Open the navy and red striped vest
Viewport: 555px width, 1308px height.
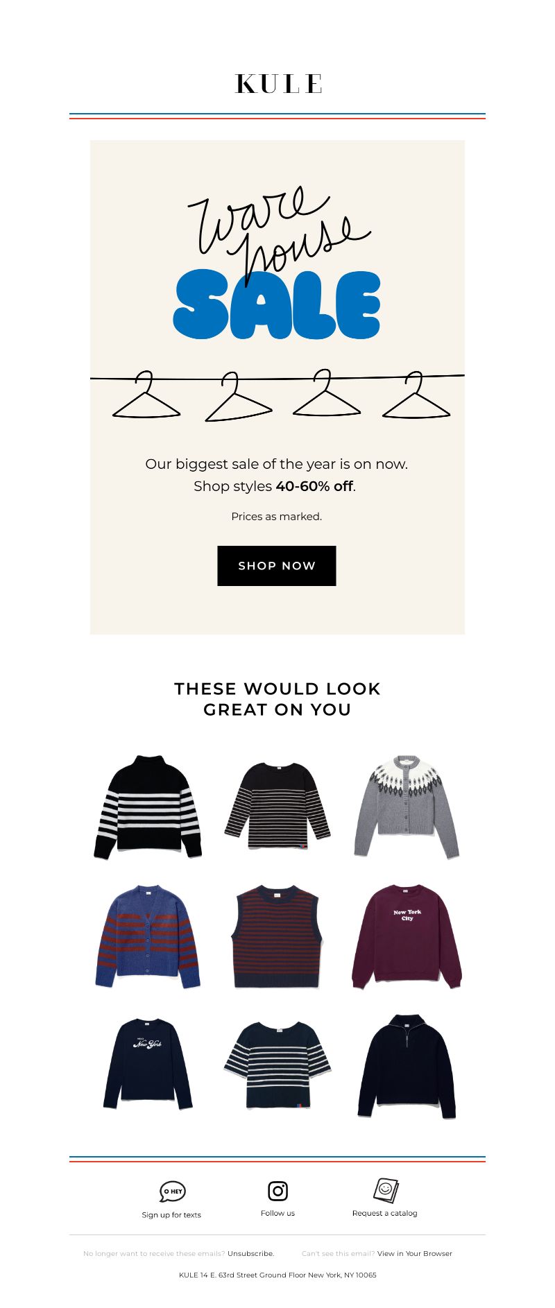(x=277, y=936)
